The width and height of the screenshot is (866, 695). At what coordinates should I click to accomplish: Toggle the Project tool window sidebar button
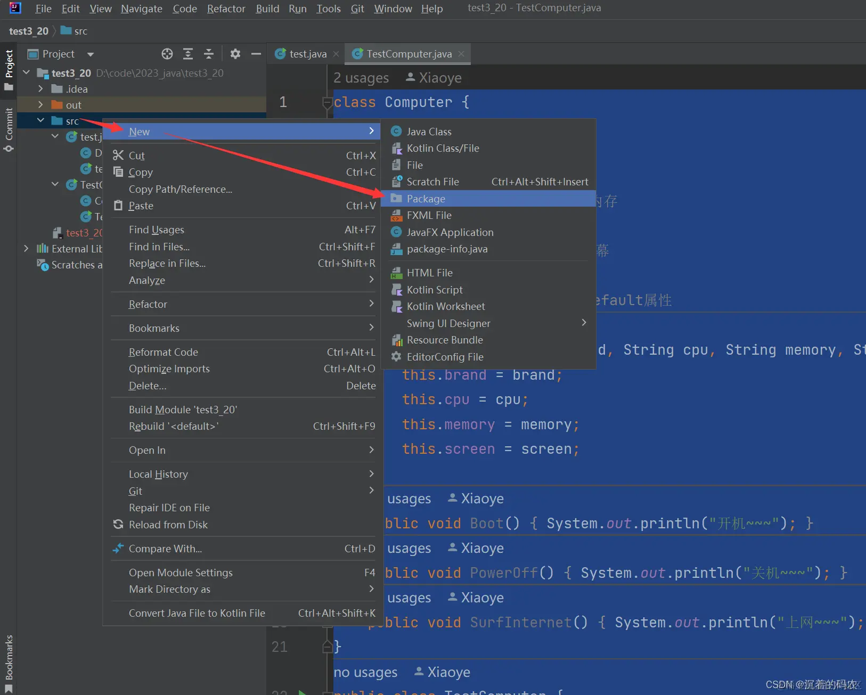(9, 70)
